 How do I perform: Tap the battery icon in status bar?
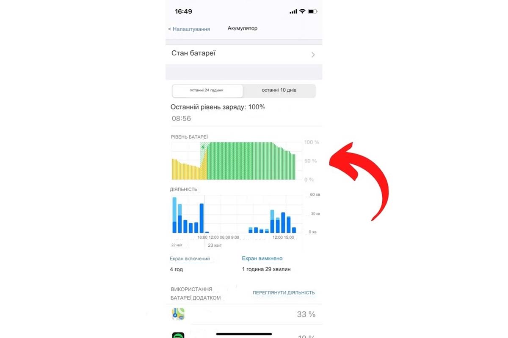[313, 11]
